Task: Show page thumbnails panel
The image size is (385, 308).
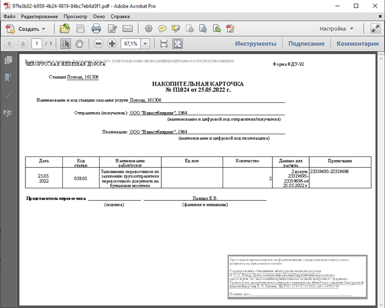Action: tap(8, 60)
